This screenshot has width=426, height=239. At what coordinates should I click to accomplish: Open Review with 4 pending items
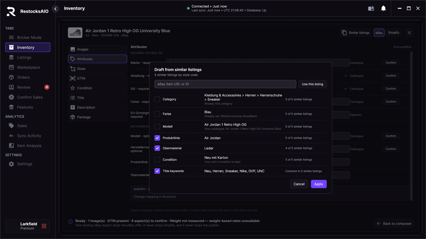pyautogui.click(x=28, y=87)
